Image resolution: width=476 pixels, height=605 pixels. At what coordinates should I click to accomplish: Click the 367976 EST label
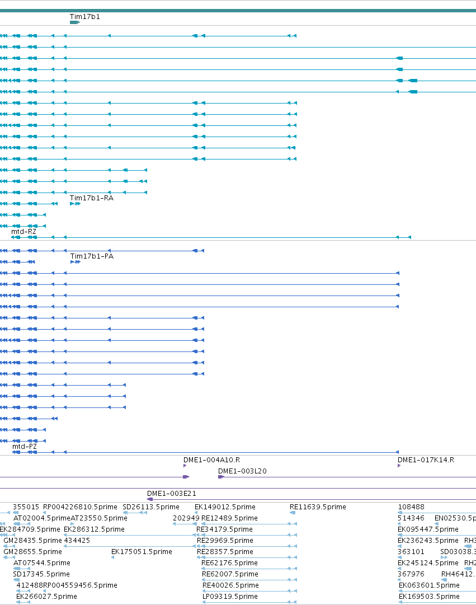pyautogui.click(x=411, y=574)
